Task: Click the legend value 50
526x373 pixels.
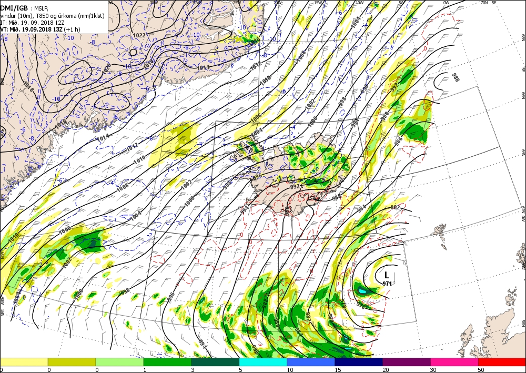Action: click(x=481, y=370)
